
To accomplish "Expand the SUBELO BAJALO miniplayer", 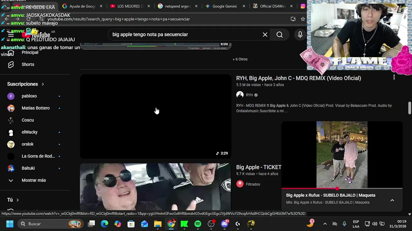I will [x=392, y=200].
